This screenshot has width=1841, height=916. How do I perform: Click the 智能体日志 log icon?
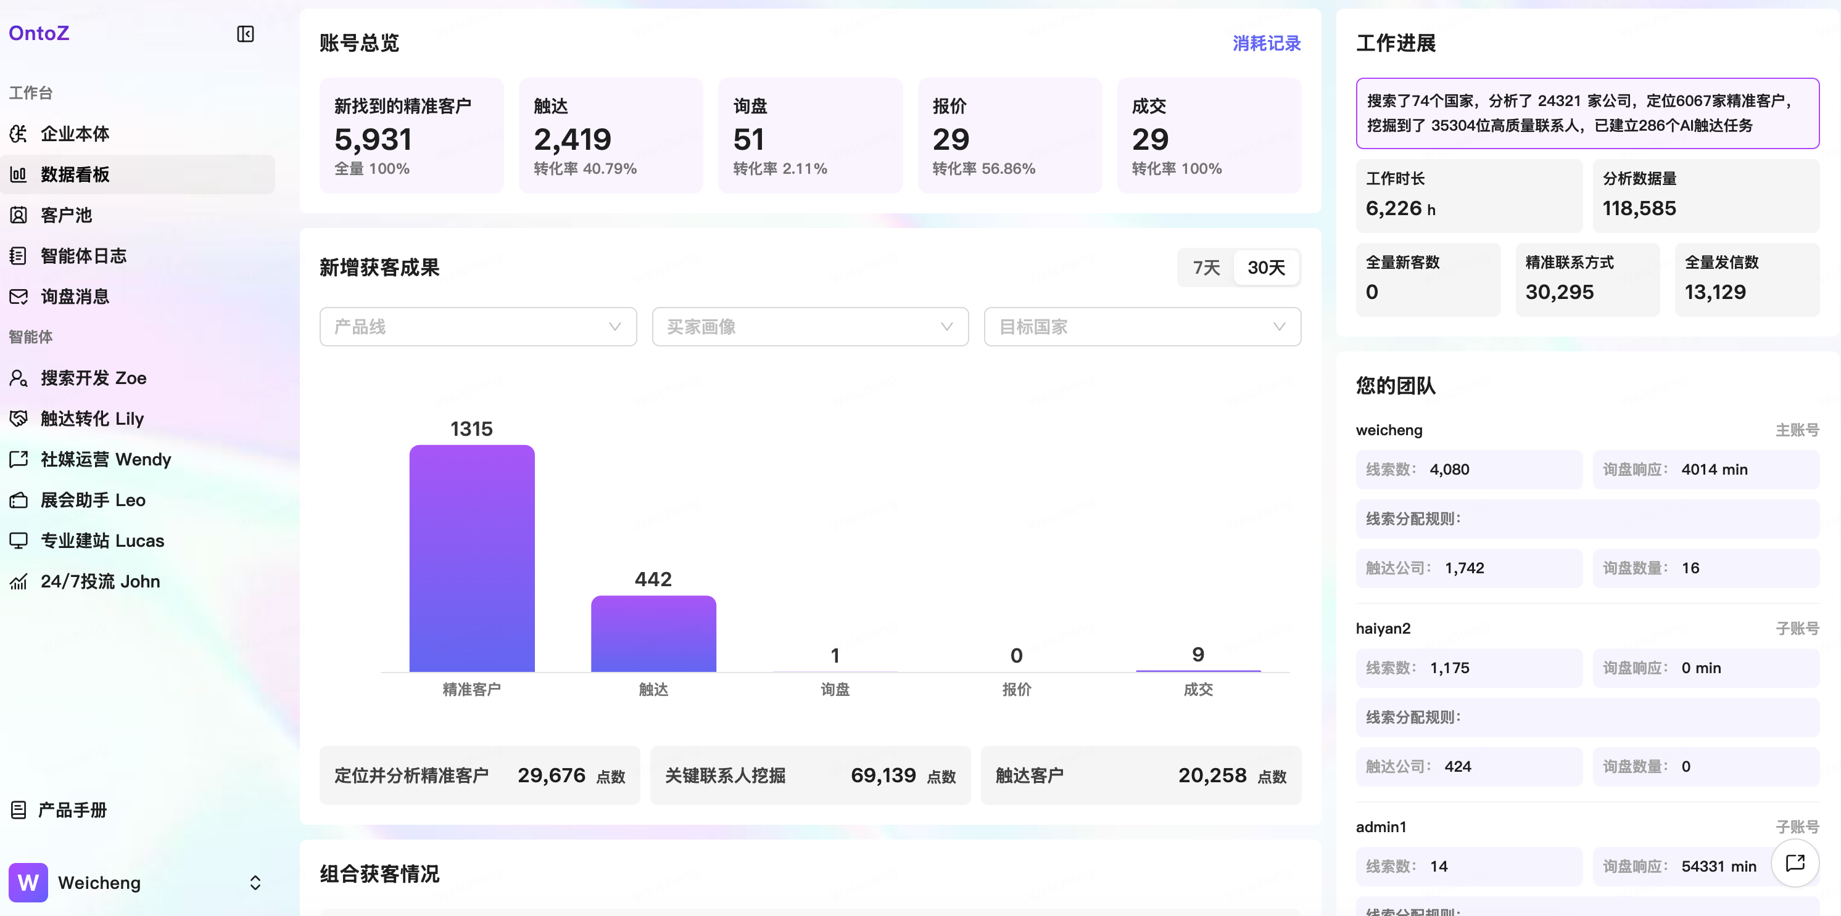click(x=19, y=256)
